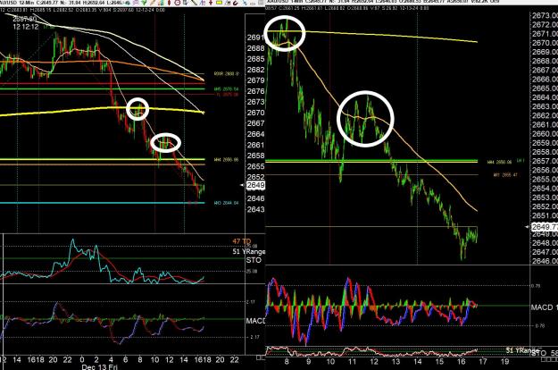558x370 pixels.
Task: Click the 11 hour label on right time axis
Action: [352, 362]
